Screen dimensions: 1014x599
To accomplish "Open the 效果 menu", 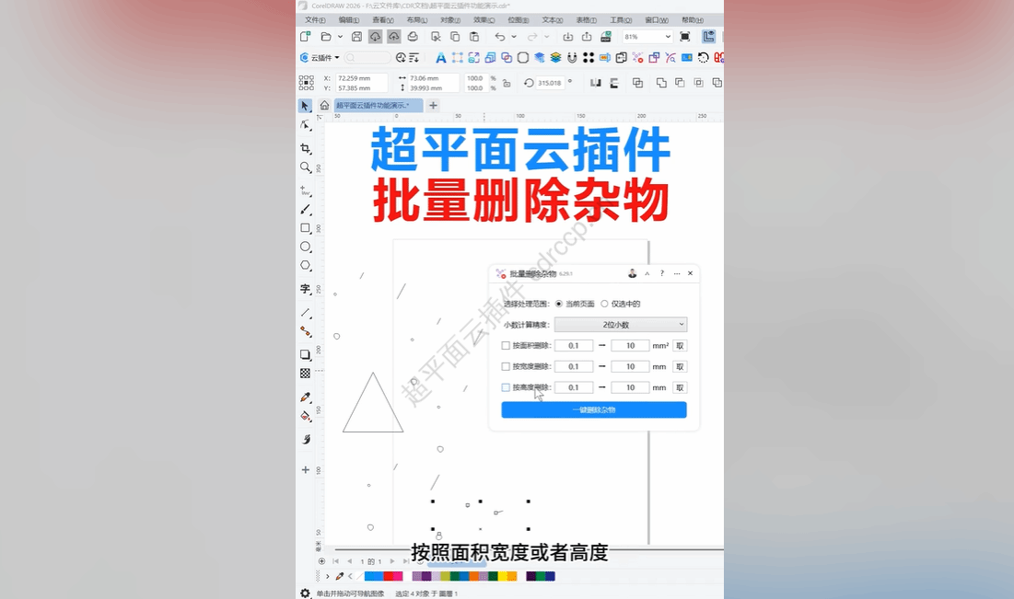I will [484, 20].
